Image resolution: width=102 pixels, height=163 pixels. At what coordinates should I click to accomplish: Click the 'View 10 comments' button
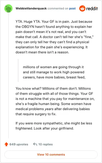[x=51, y=155]
